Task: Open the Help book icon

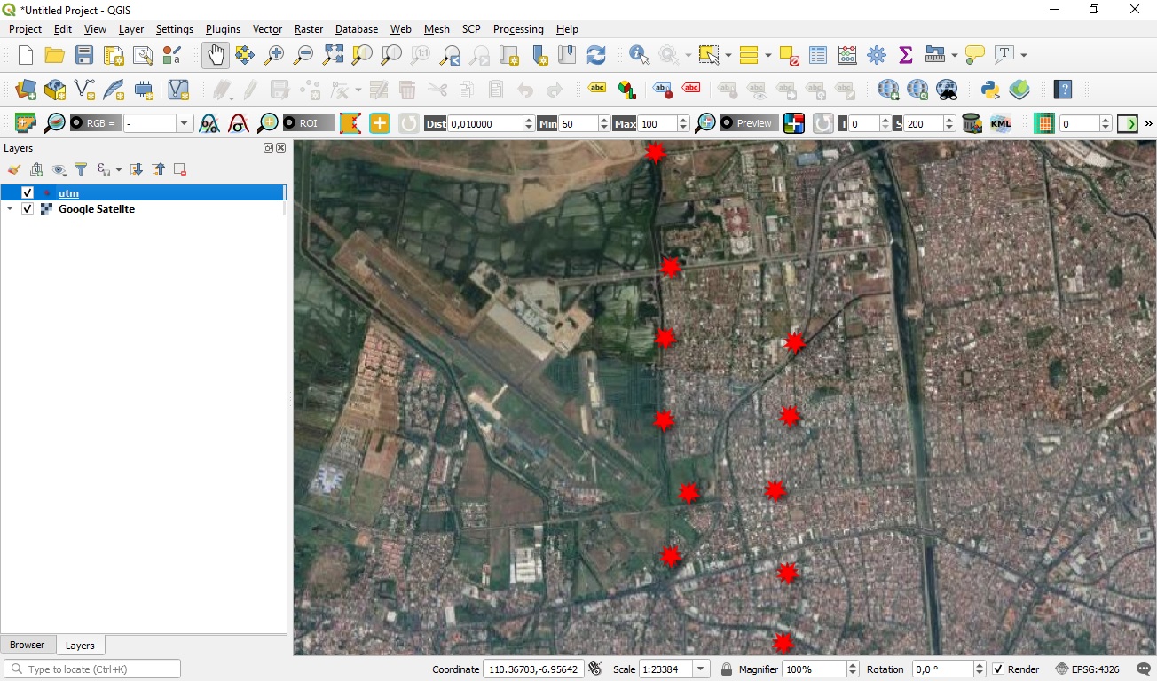Action: (1063, 90)
